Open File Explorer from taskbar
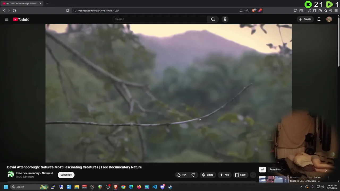The image size is (340, 191). coord(76,187)
